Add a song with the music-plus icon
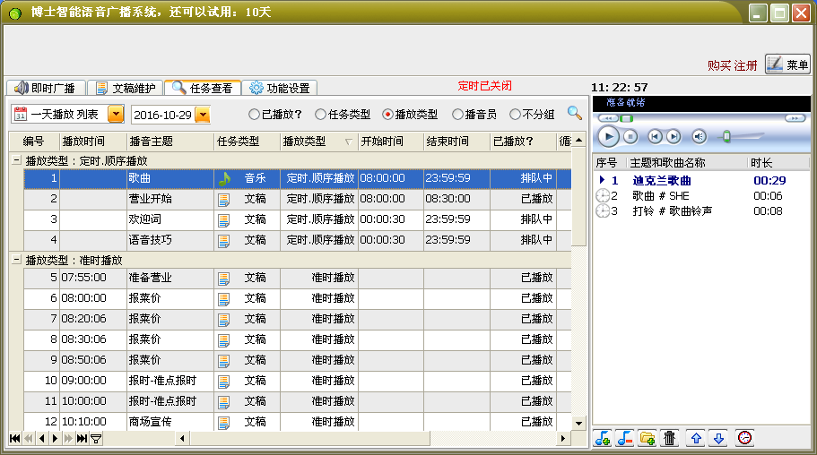Viewport: 817px width, 455px height. pyautogui.click(x=604, y=438)
